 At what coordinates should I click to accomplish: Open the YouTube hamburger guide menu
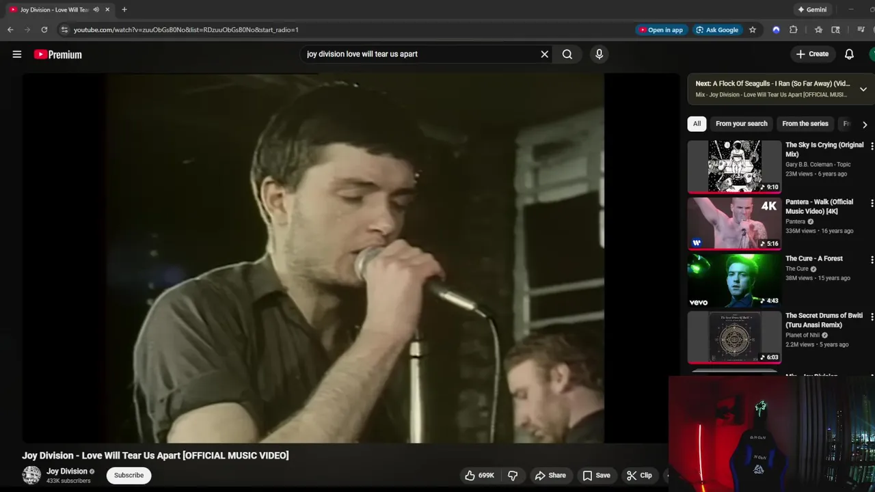[17, 54]
